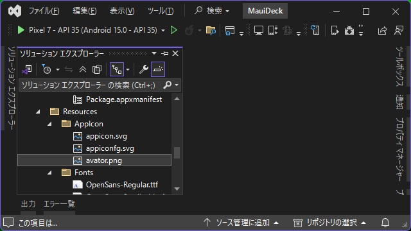Switch to the エラー一覧 tab
Viewport: 411px width, 231px height.
(59, 204)
